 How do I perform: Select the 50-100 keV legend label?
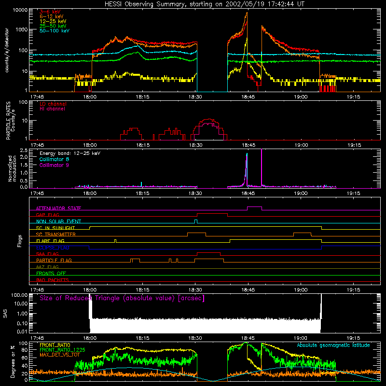pos(55,31)
